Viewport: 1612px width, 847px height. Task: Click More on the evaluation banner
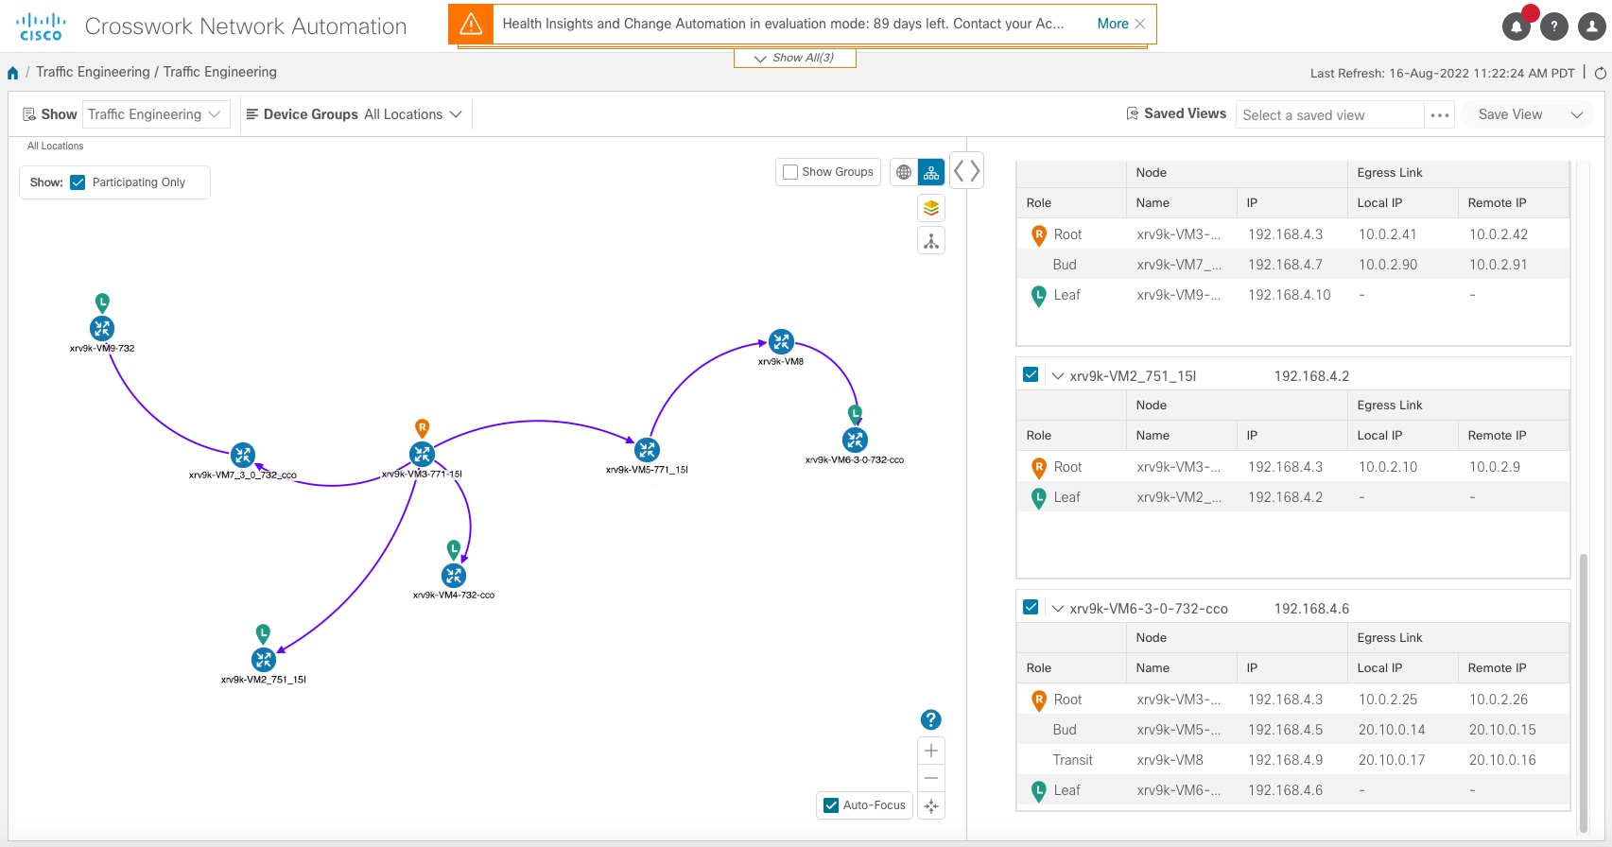(x=1113, y=24)
